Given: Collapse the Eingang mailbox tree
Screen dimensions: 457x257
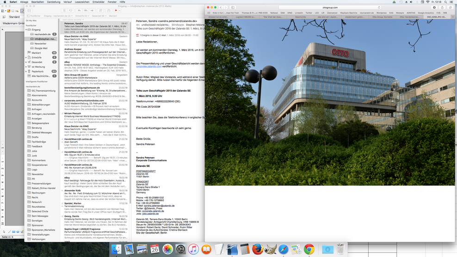Looking at the screenshot, I should (26, 30).
